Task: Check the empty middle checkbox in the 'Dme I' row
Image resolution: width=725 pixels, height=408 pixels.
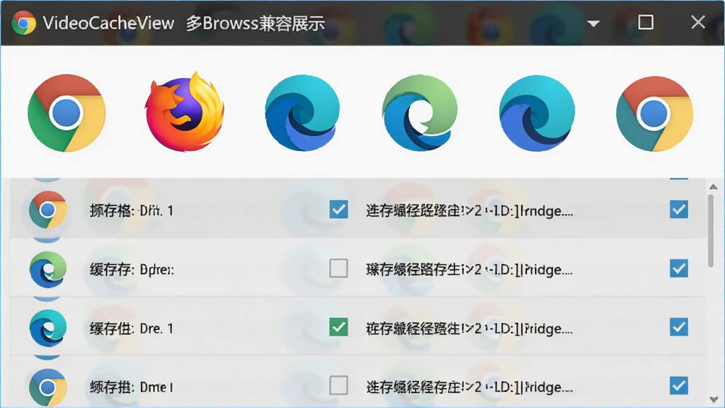Action: tap(338, 385)
